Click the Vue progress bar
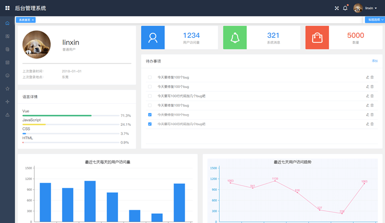 71,116
